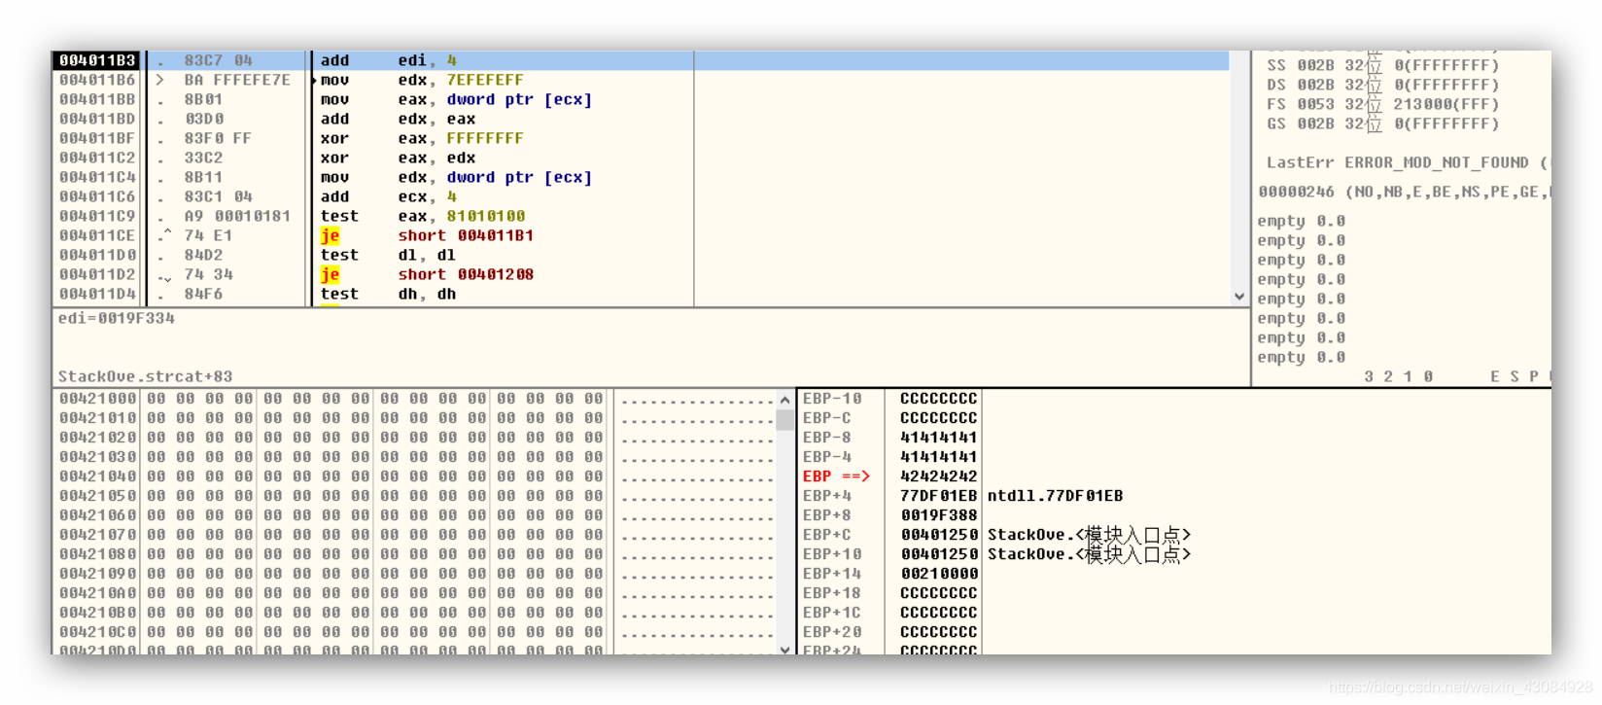Click the dump pane scroll-down arrow

(785, 649)
